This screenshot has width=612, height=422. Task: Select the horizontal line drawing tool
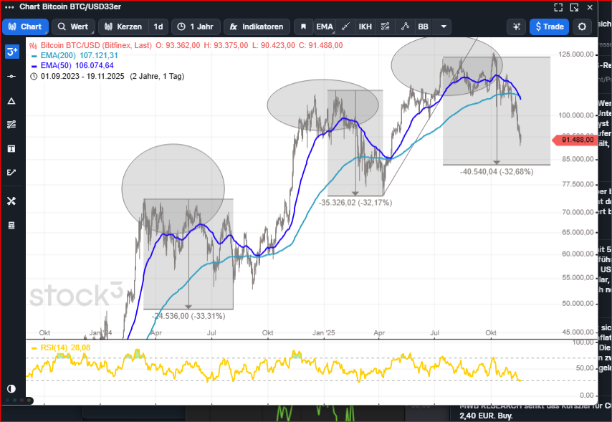point(11,76)
